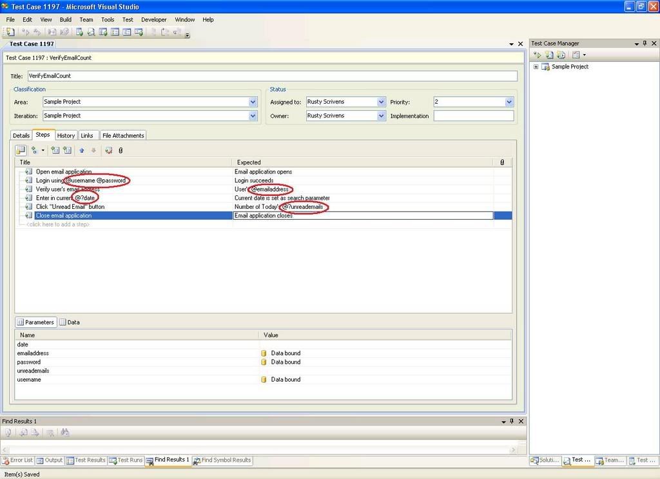Click the attachment paperclip icon in Steps toolbar
Screen dimensions: 660x479
pos(121,150)
